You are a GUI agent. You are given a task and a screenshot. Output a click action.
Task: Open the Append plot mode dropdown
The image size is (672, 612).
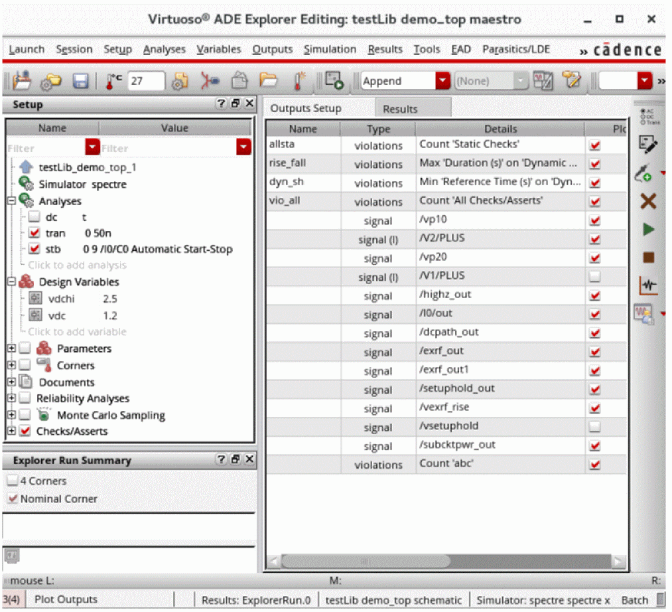pos(442,81)
